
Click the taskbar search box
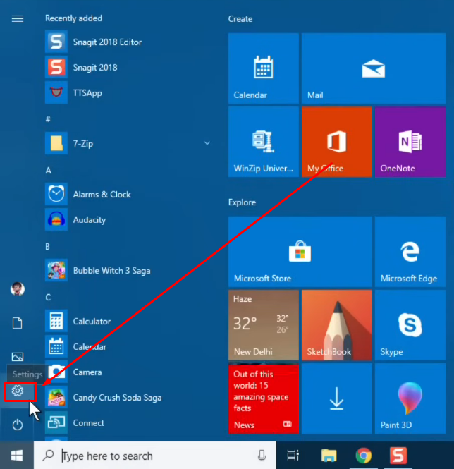(155, 456)
